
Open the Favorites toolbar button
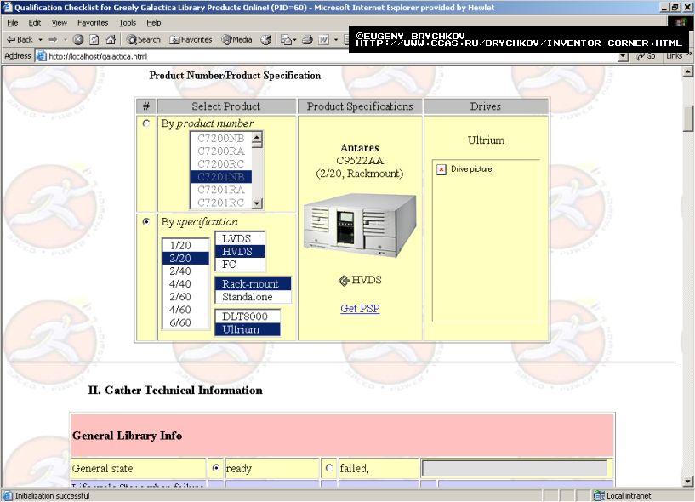point(191,40)
